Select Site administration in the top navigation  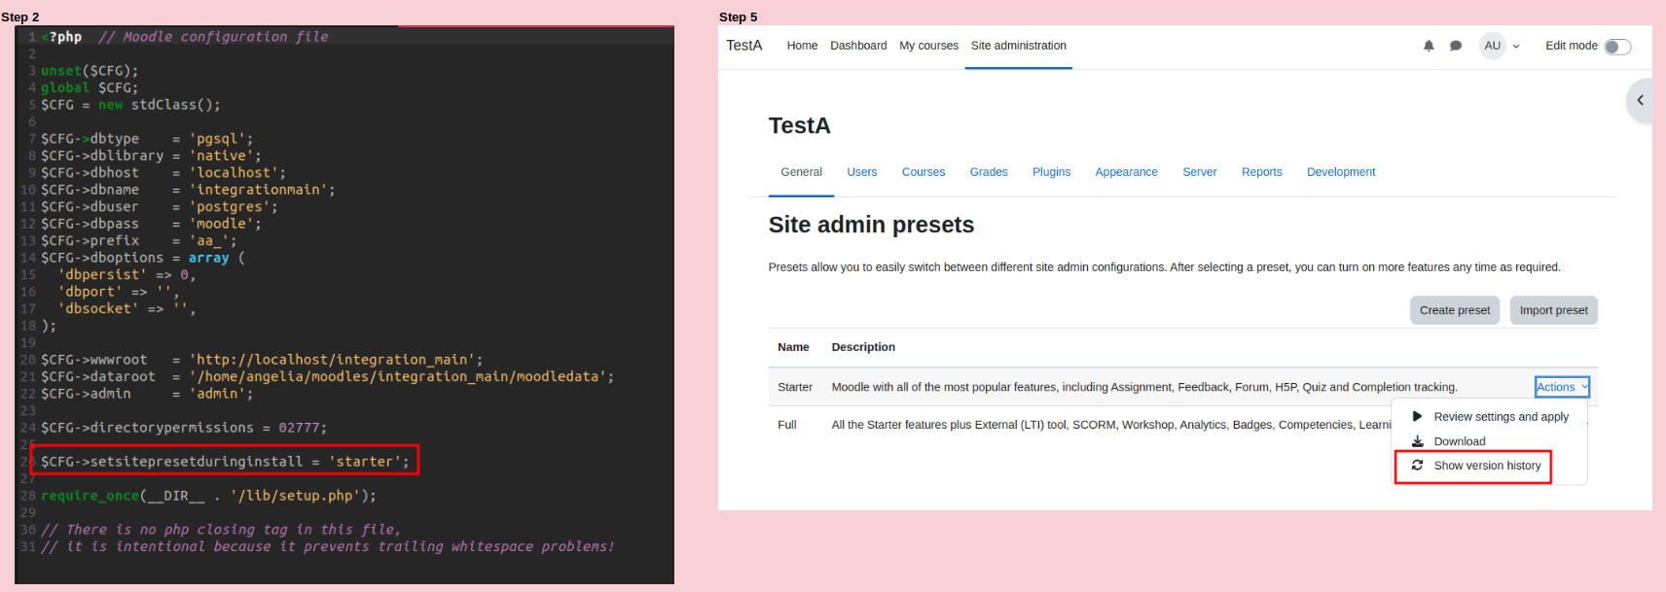tap(1018, 46)
